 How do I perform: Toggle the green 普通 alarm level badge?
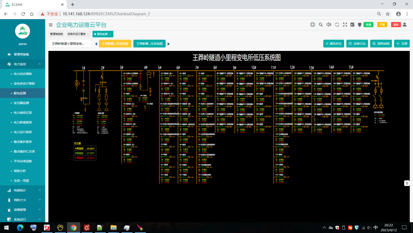point(368,25)
